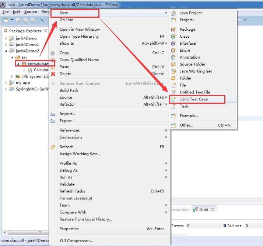Collapse the src folder node
Viewport: 263px width, 246px height.
pyautogui.click(x=12, y=57)
